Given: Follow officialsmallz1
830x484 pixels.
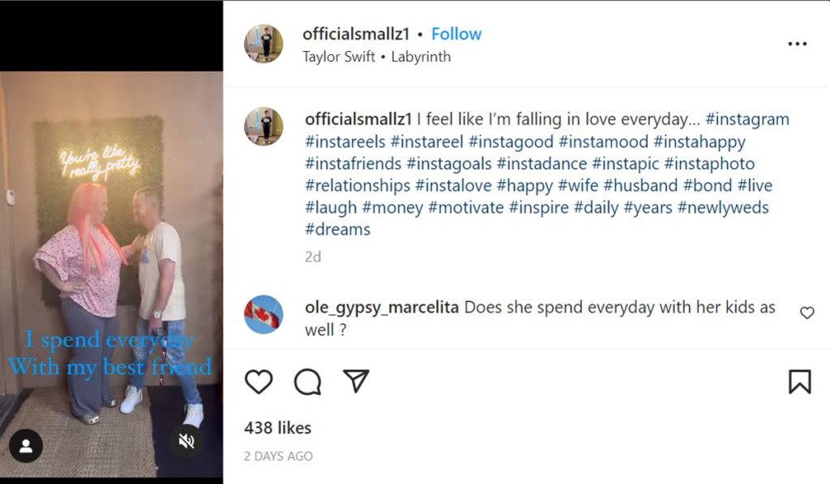Looking at the screenshot, I should (456, 34).
